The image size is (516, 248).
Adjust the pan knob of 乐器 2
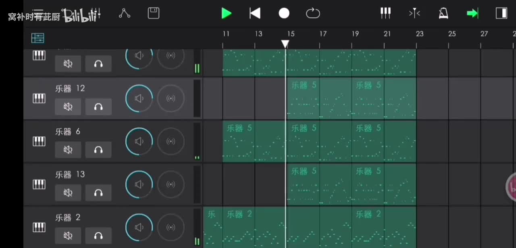pos(171,227)
